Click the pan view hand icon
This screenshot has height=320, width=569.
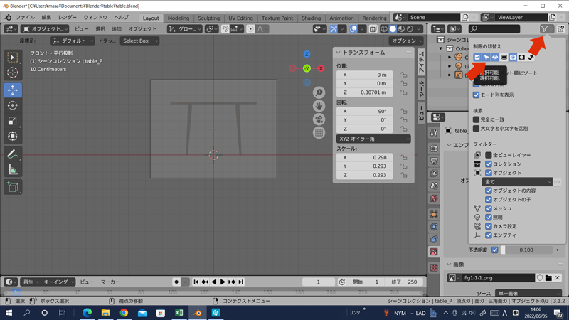point(319,106)
